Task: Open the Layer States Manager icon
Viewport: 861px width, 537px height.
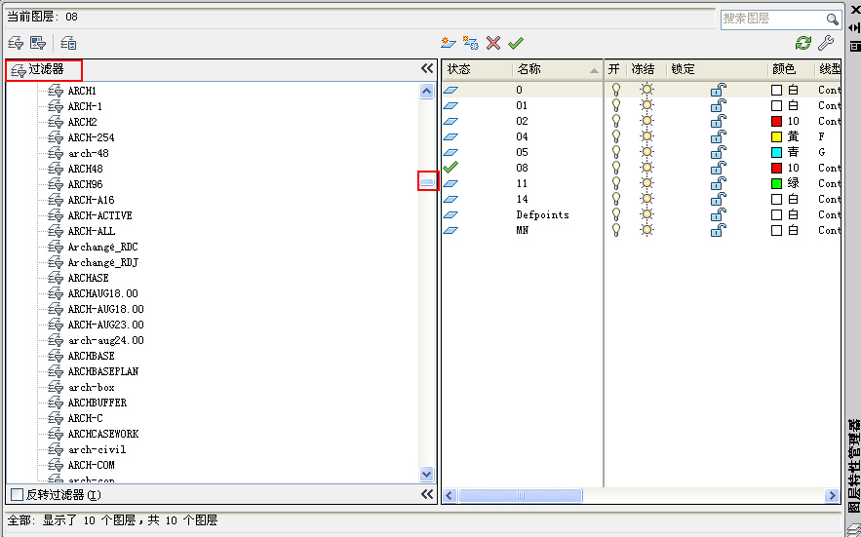Action: [68, 43]
